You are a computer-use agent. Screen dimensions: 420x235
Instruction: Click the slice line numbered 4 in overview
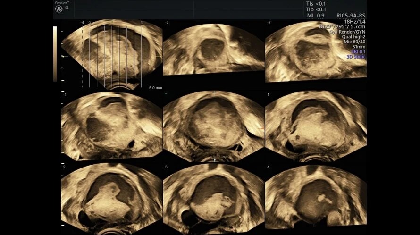point(142,56)
